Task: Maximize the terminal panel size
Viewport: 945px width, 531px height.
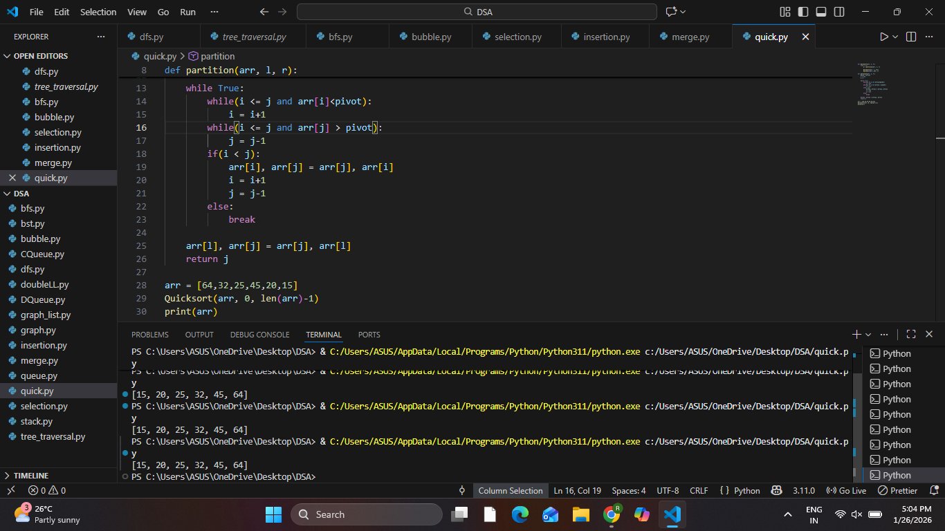Action: [911, 334]
